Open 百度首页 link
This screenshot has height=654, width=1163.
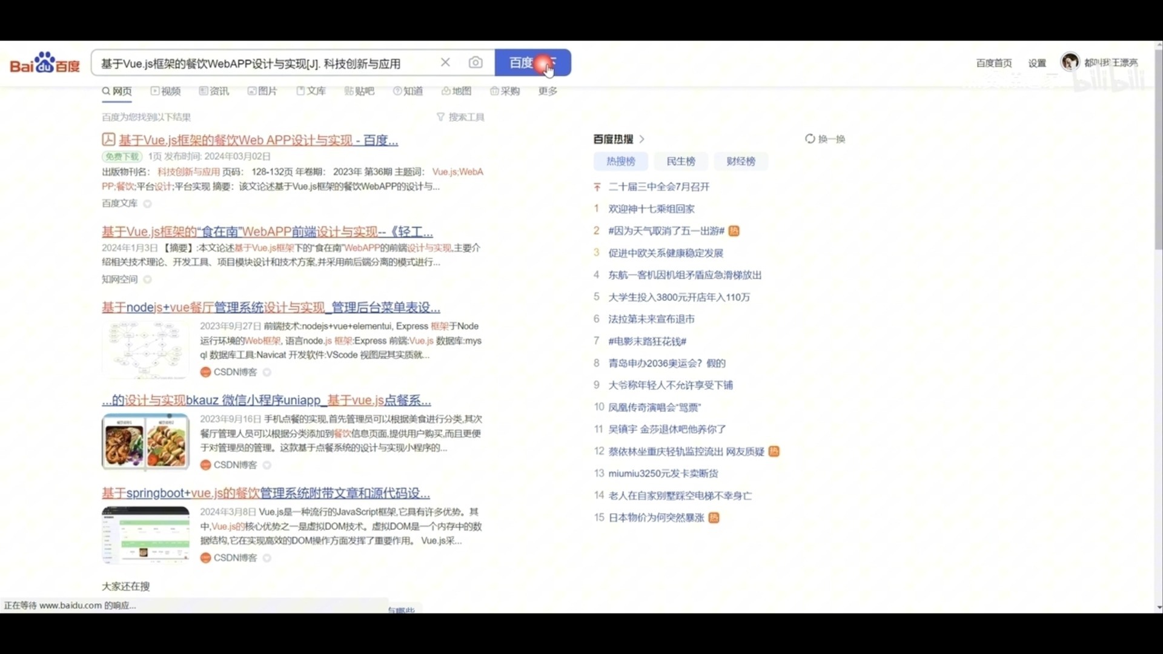pyautogui.click(x=994, y=63)
